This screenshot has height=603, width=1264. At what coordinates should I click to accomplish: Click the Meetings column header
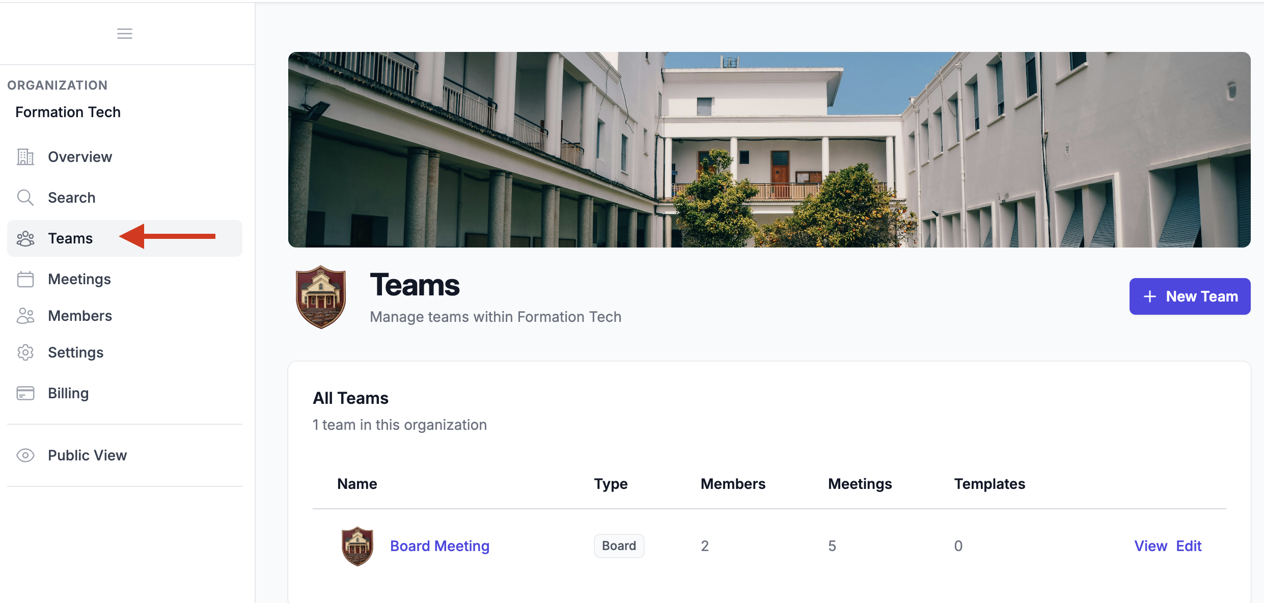pyautogui.click(x=860, y=484)
